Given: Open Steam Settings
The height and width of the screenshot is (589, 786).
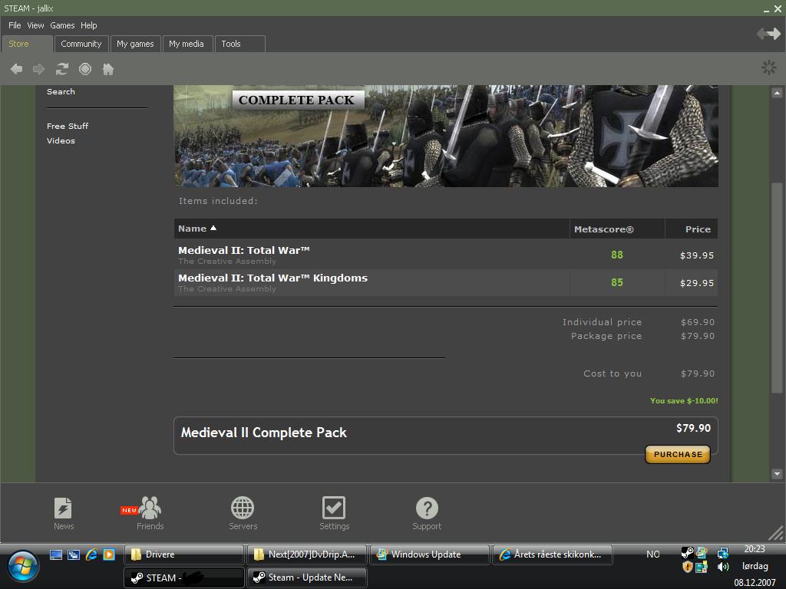Looking at the screenshot, I should tap(334, 513).
